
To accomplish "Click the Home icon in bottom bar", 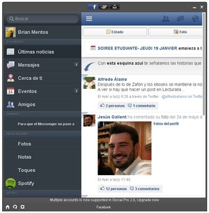I will [x=7, y=207].
